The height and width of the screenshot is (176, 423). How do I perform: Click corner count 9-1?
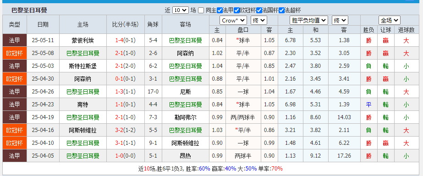tap(153, 143)
